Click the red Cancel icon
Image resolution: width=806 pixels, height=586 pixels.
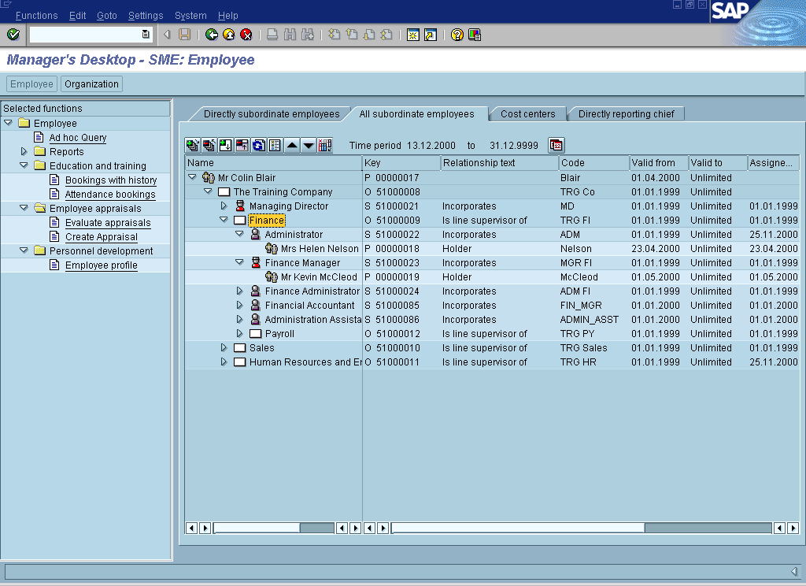246,35
